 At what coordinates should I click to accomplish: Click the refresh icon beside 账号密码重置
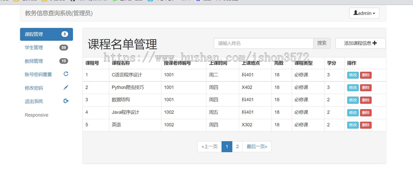coord(66,74)
